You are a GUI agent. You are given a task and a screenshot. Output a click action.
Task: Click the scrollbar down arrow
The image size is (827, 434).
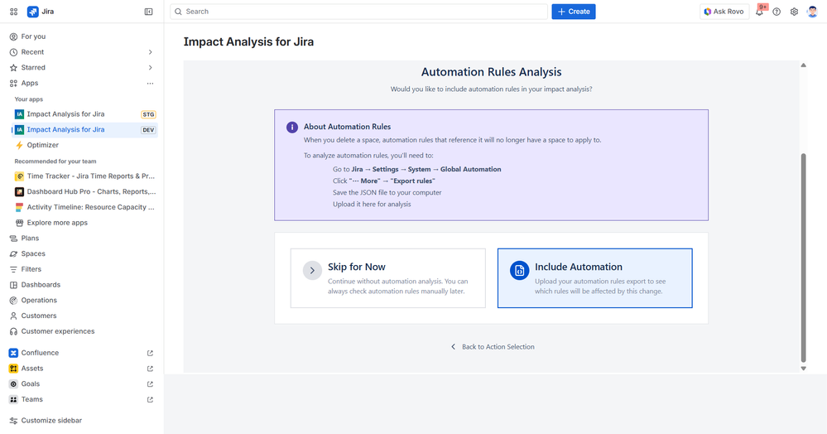coord(803,369)
